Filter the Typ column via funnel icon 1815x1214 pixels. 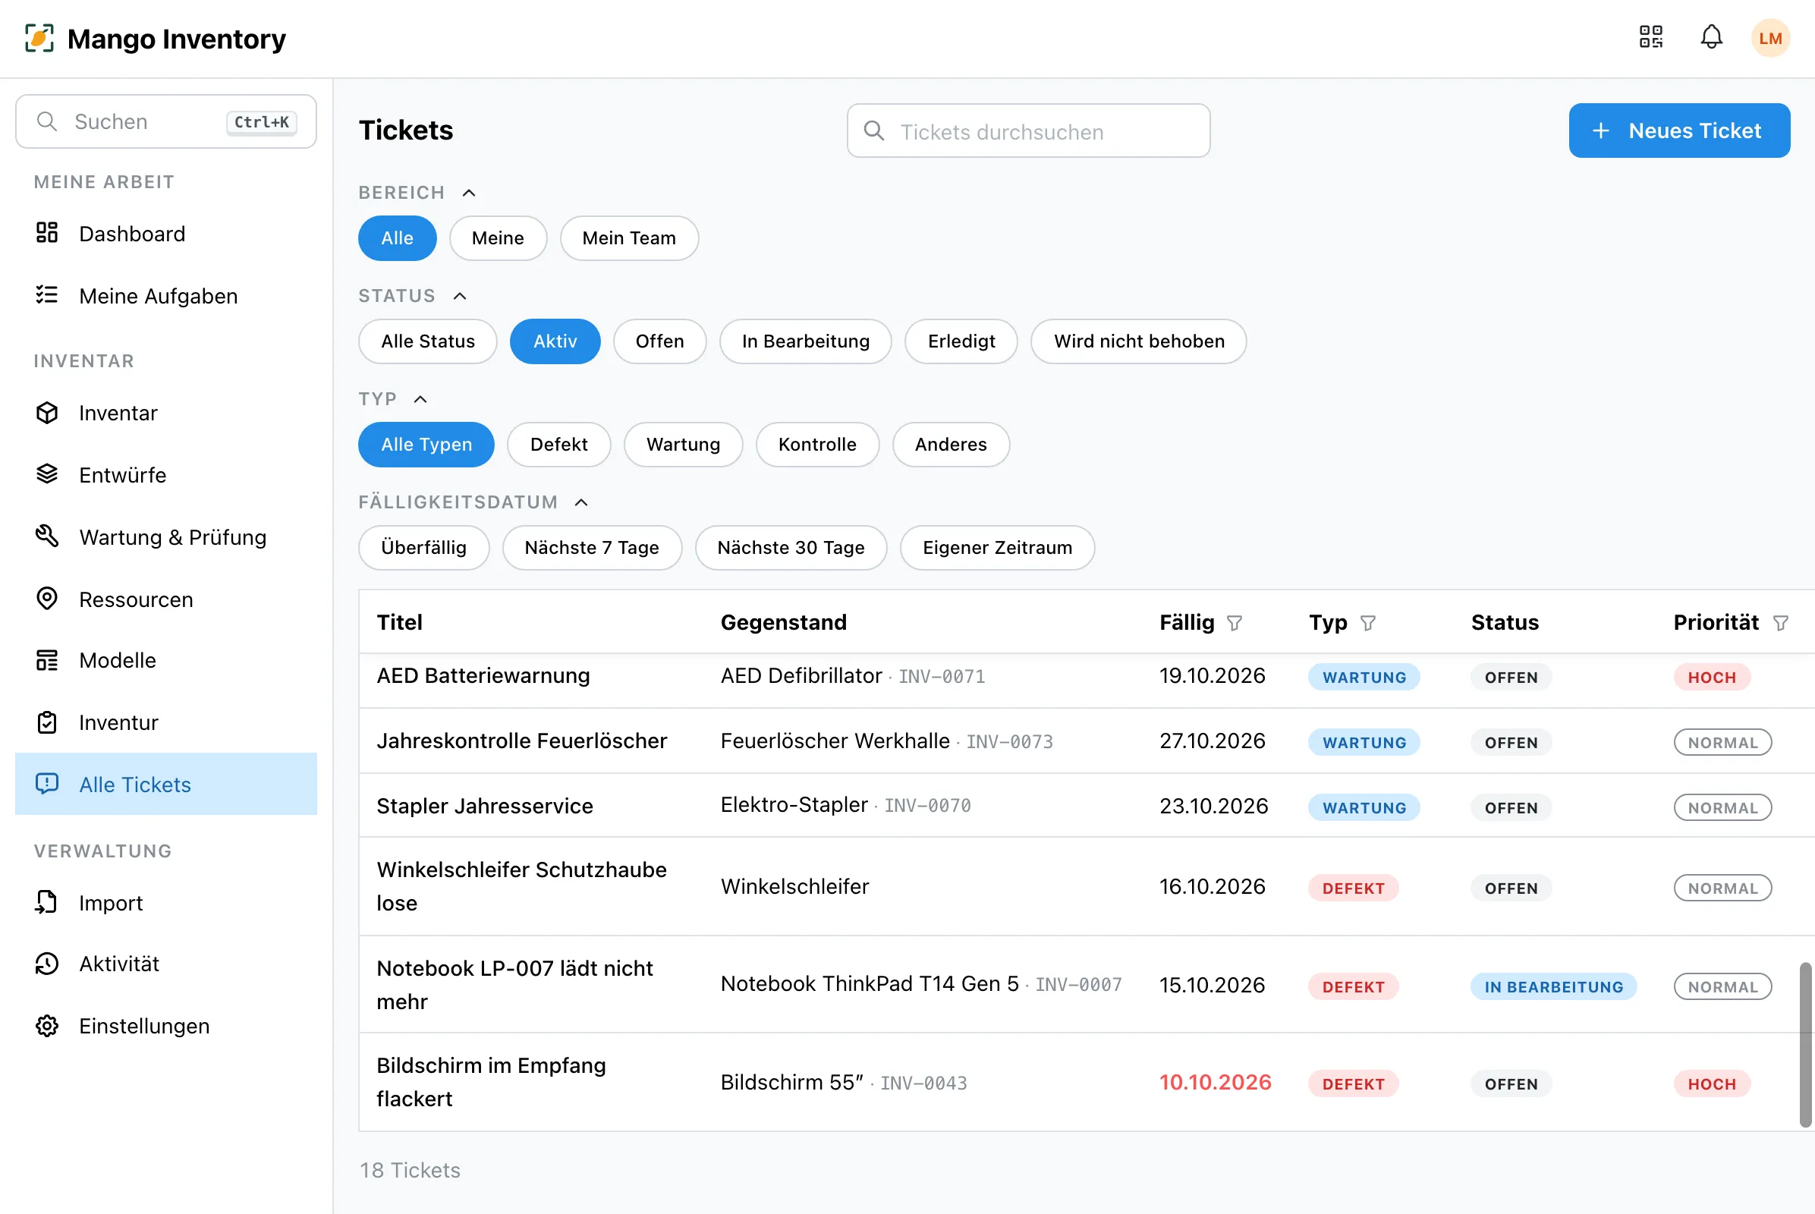tap(1368, 623)
